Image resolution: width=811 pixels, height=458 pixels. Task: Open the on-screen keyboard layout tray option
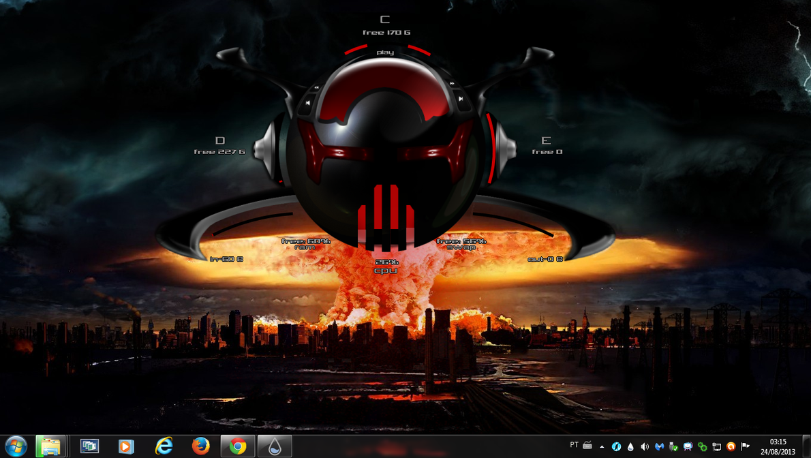pos(587,446)
